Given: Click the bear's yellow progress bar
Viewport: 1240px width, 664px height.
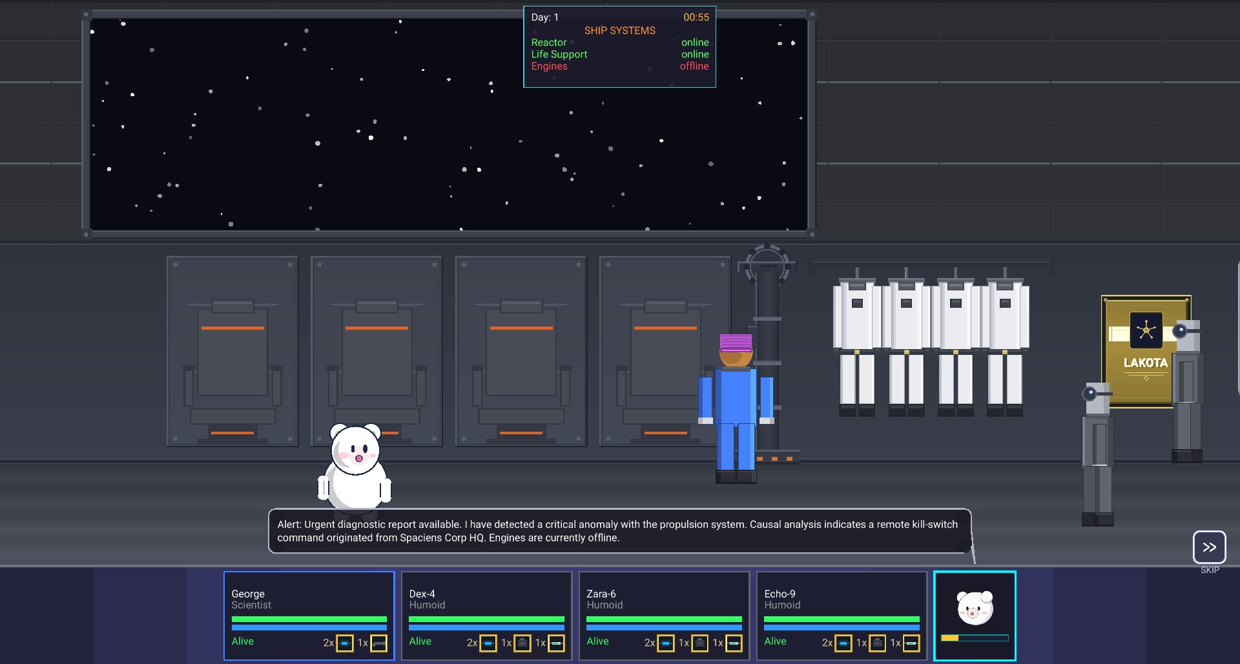Looking at the screenshot, I should [x=975, y=638].
